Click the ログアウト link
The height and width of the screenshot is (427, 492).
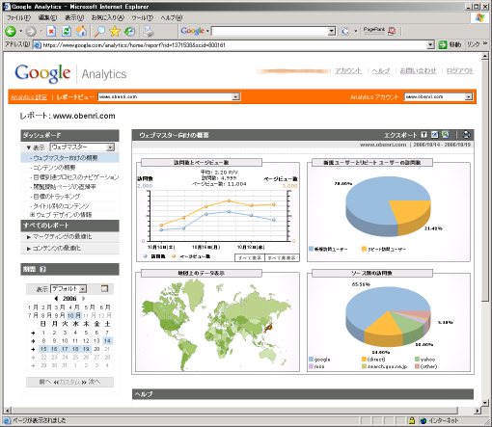[460, 70]
